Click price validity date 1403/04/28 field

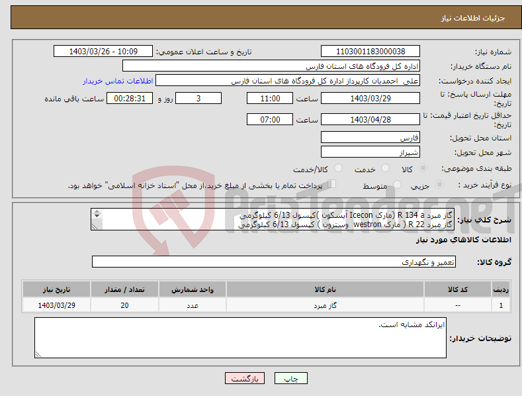click(x=370, y=119)
